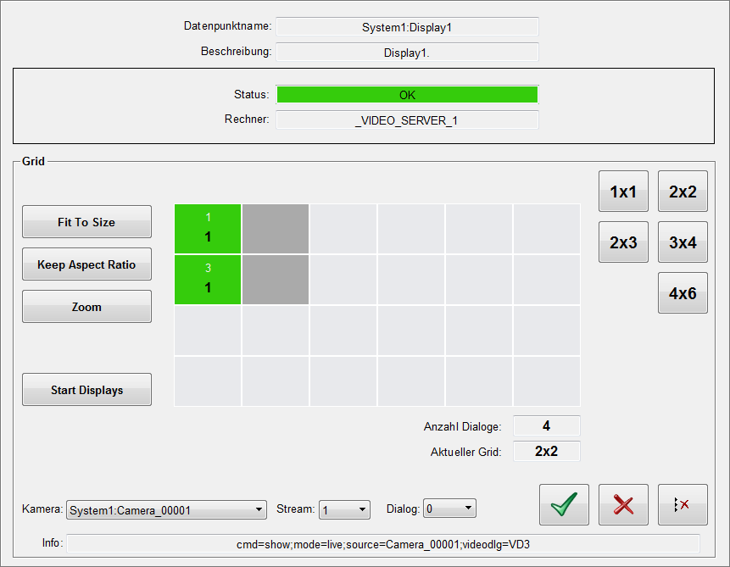Select green grid cell numbered 3
The image size is (730, 567).
[x=208, y=280]
